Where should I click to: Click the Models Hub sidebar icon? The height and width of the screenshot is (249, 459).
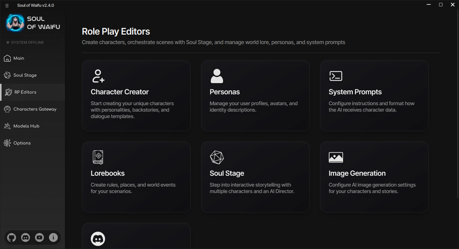click(x=7, y=126)
